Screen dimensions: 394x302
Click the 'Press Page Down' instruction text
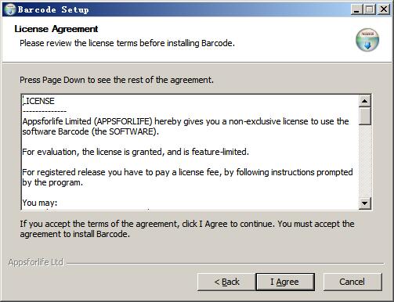[x=117, y=80]
